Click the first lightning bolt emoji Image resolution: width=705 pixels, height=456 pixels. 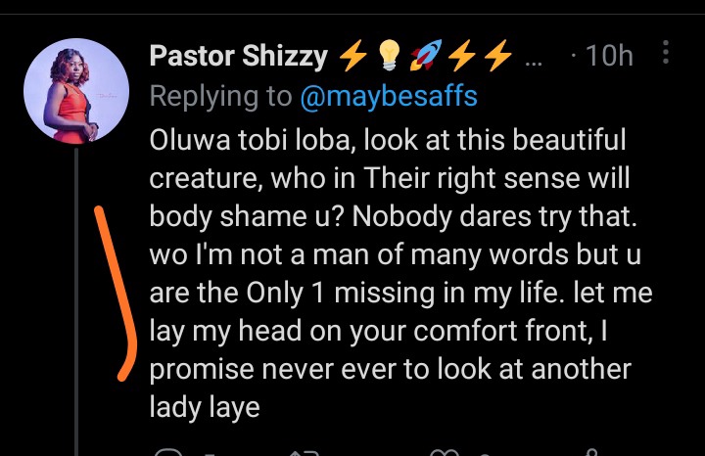click(x=352, y=55)
